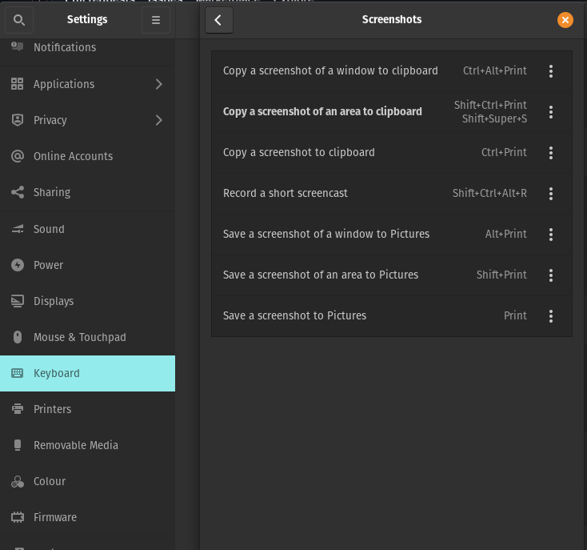Click the Alt+Print shortcut label

tap(505, 234)
